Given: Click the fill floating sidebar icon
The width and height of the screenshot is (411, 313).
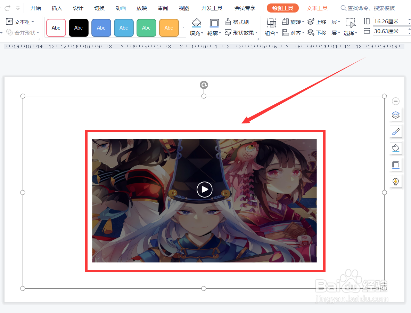Looking at the screenshot, I should (396, 148).
